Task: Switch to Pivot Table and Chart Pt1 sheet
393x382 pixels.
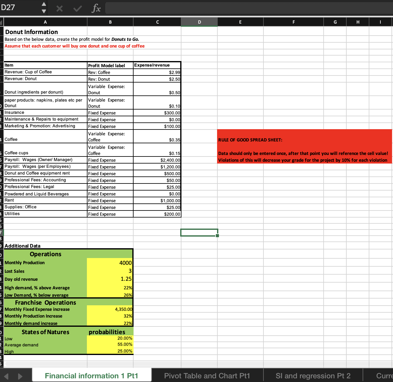Action: click(x=207, y=376)
